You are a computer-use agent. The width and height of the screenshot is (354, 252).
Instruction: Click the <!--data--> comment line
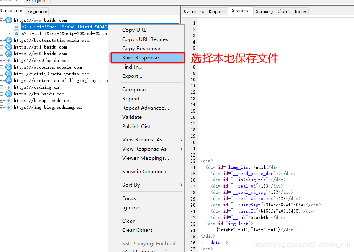coord(214,242)
